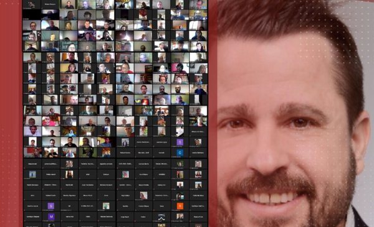
Task: Select the orange letter avatar participant tile
Action: click(180, 206)
